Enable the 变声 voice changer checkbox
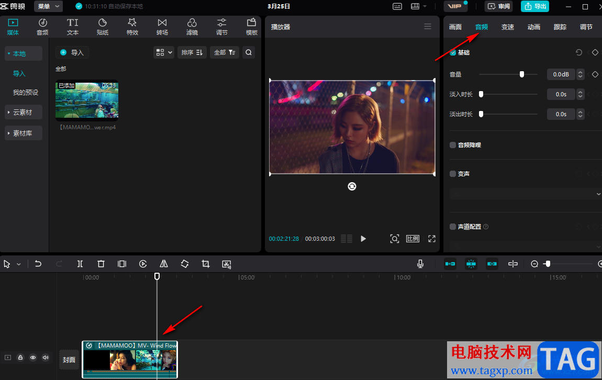Viewport: 602px width, 380px height. 453,174
